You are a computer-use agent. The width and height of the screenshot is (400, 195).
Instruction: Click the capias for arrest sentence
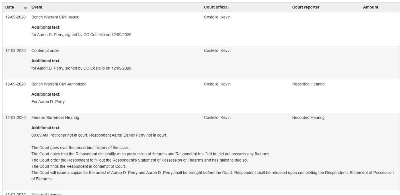click(x=212, y=176)
